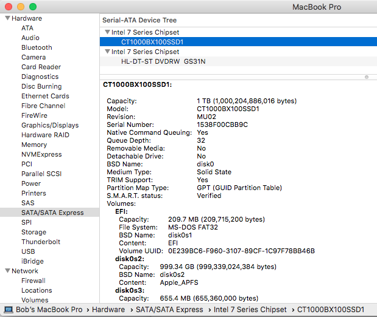The width and height of the screenshot is (377, 317).
Task: Click the Serial-ATA Device Tree column header
Action: coord(139,20)
